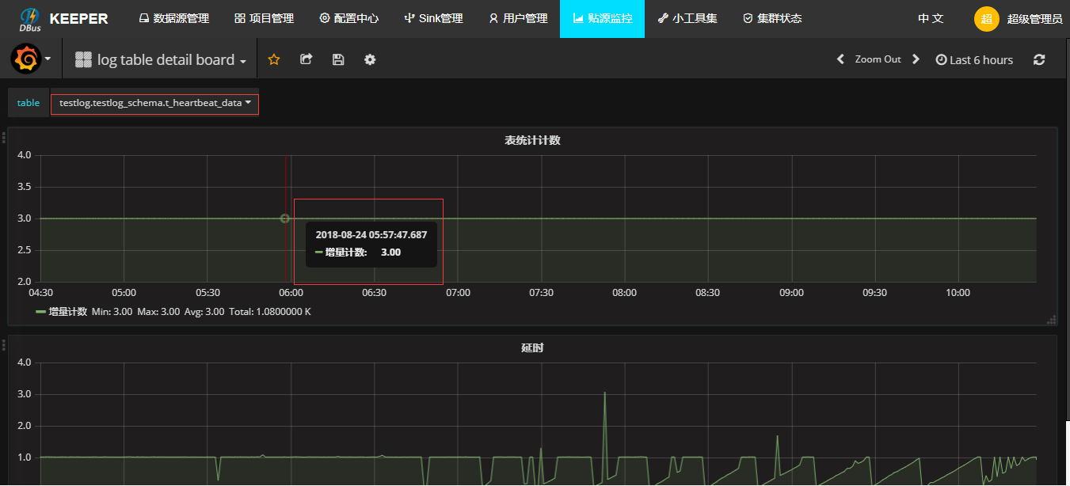
Task: Click the Zoom Out button
Action: 878,59
